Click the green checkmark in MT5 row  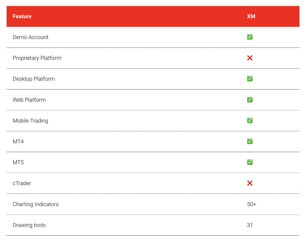pyautogui.click(x=250, y=162)
